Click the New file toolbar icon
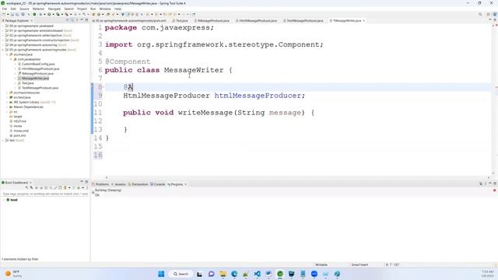The width and height of the screenshot is (498, 280). (4, 14)
